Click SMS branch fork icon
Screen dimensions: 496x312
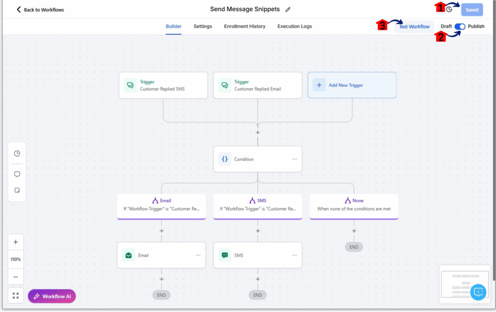click(x=252, y=201)
